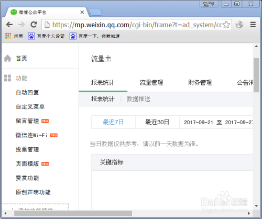Switch to the 报表统计 main tab

[x=103, y=83]
